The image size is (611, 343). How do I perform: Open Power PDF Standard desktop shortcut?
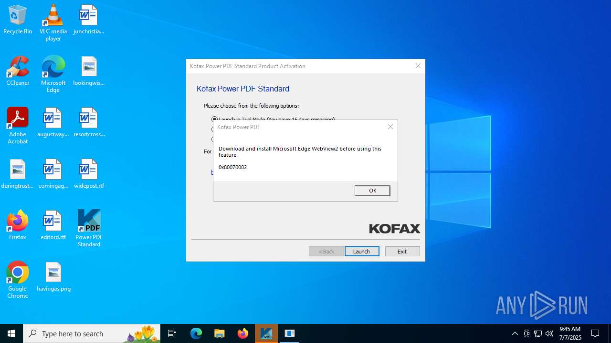89,229
